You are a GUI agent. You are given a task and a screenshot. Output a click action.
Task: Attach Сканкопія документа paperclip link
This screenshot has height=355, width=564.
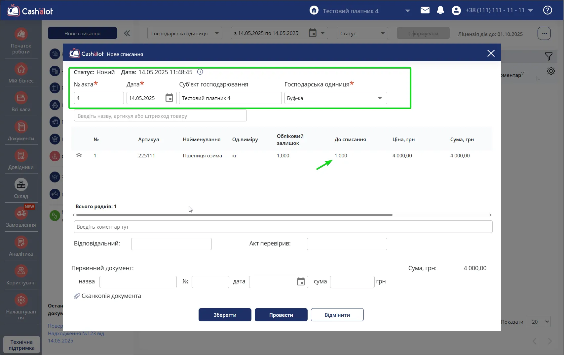(108, 296)
